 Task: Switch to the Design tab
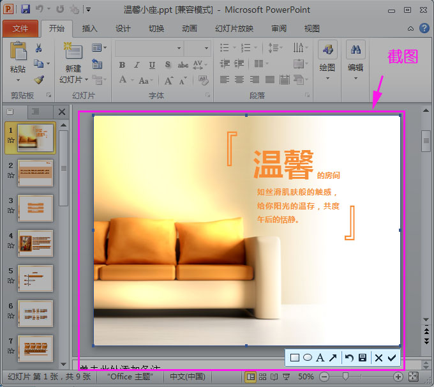(123, 28)
